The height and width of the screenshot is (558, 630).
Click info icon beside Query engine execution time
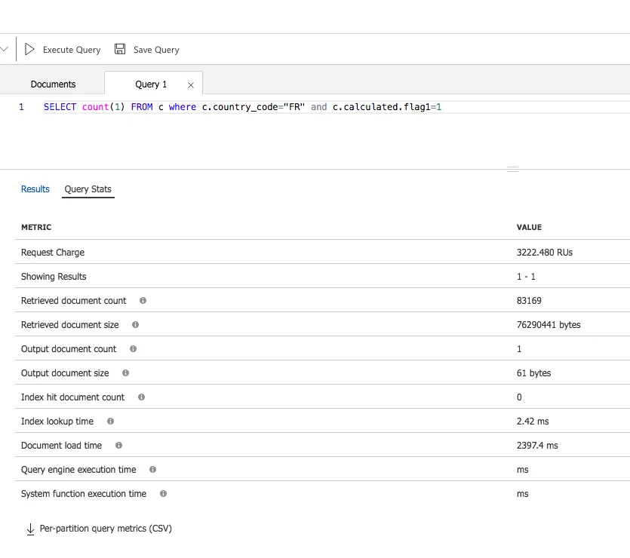[152, 470]
